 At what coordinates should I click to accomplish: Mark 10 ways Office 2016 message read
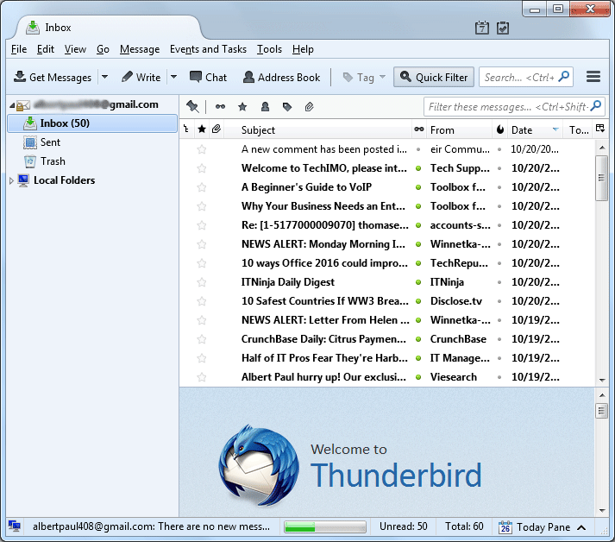click(x=418, y=263)
